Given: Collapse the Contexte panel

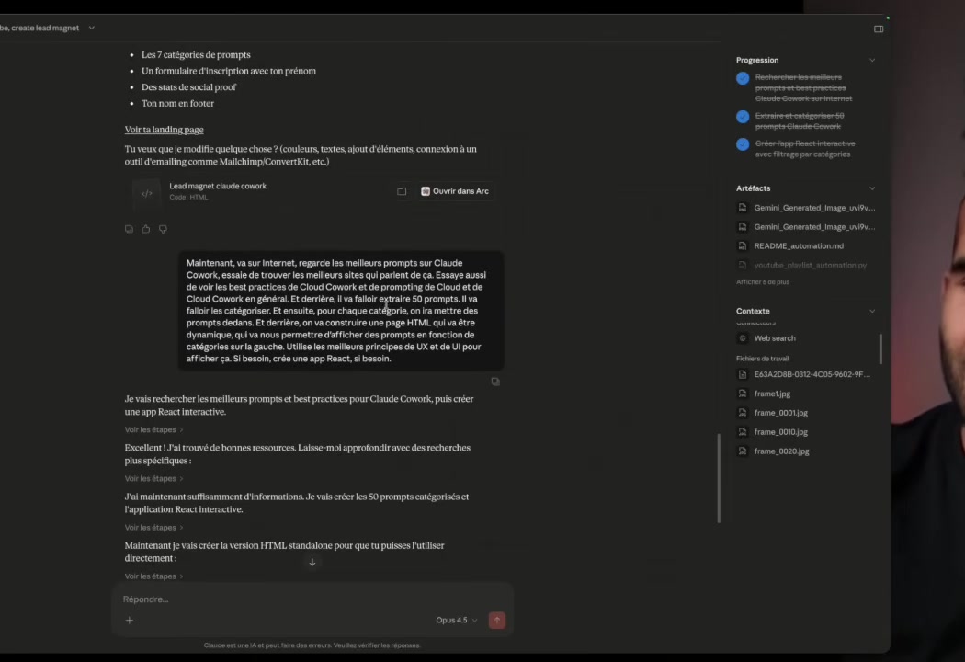Looking at the screenshot, I should coord(871,311).
